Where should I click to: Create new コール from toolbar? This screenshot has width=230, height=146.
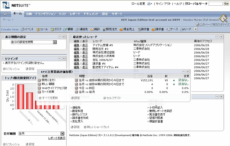[x=42, y=29]
